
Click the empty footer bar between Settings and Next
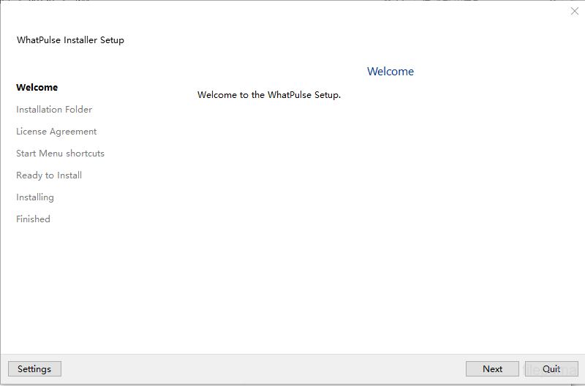click(263, 369)
